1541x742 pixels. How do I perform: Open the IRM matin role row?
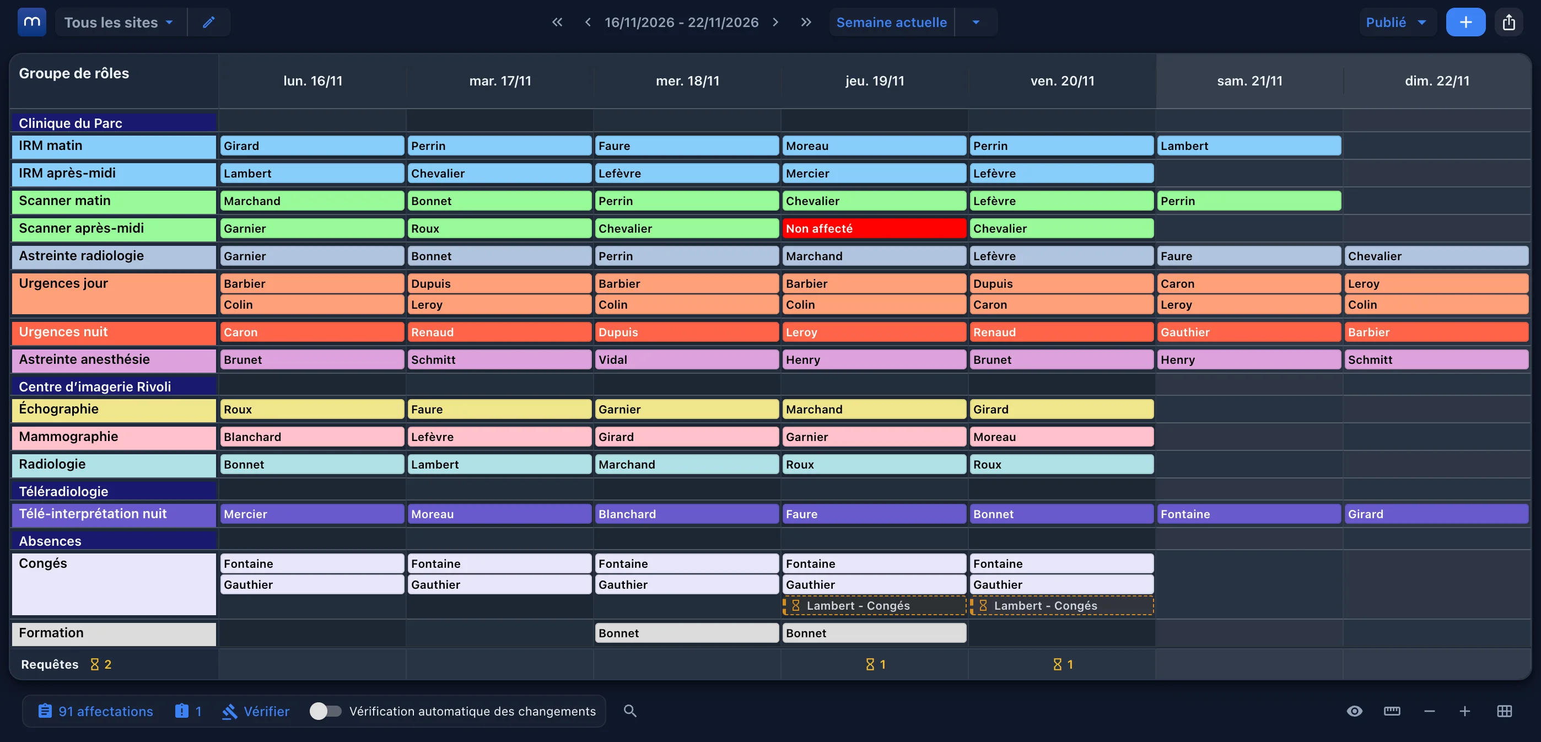(114, 146)
